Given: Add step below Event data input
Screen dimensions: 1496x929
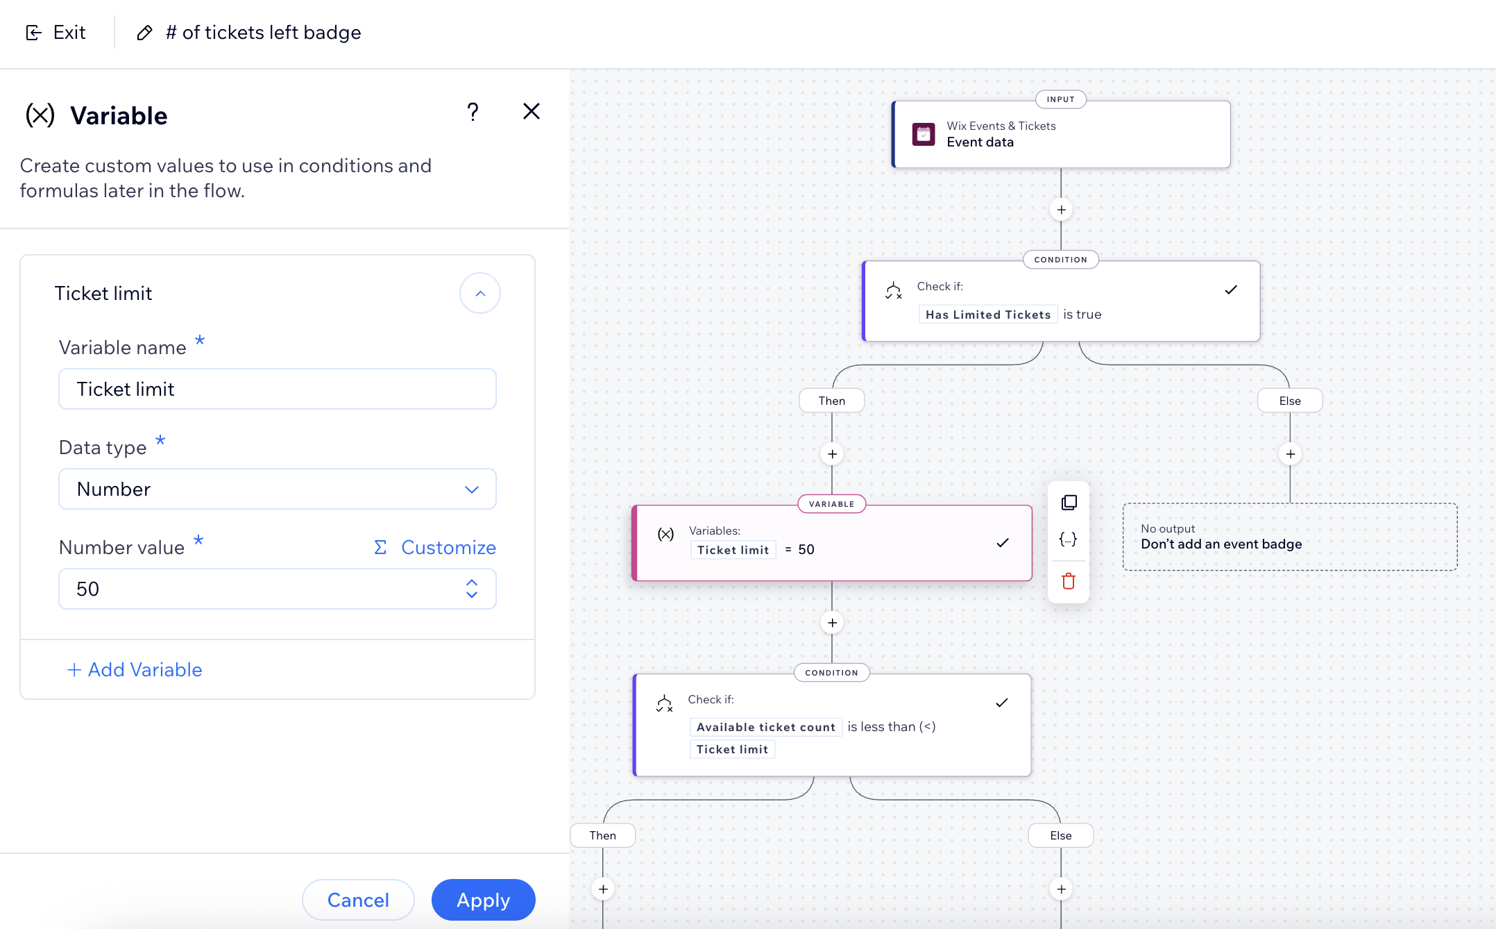Looking at the screenshot, I should (1061, 210).
